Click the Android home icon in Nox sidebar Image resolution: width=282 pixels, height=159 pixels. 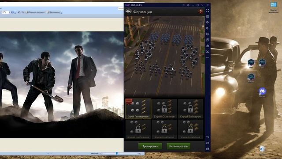tap(208, 143)
